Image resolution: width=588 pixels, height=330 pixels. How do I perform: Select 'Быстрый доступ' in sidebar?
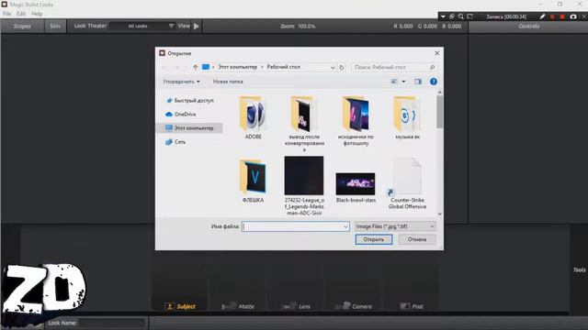(x=190, y=100)
